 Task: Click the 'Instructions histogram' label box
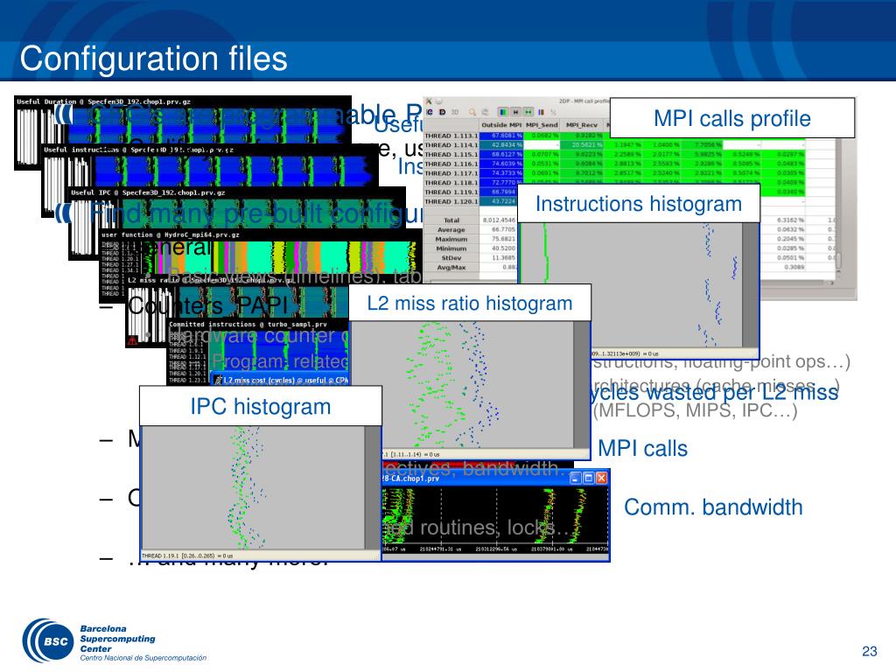638,203
